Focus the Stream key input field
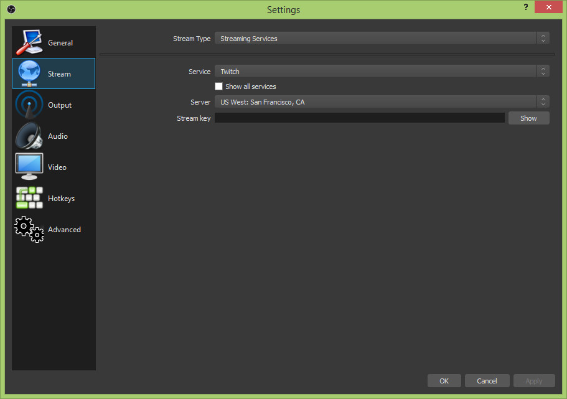Screen dimensions: 567x399 [360, 118]
